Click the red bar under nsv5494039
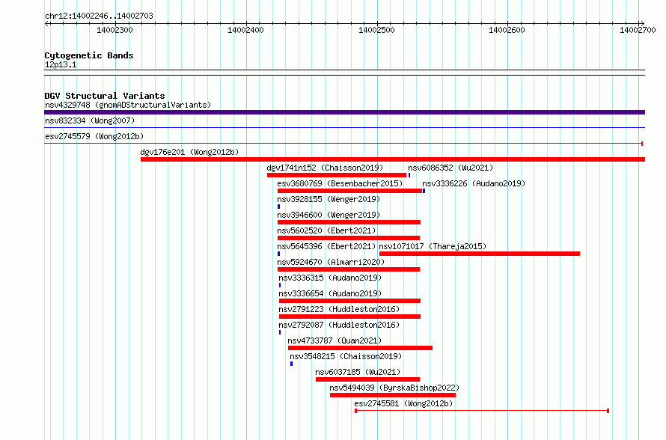This screenshot has width=666, height=440. point(393,395)
